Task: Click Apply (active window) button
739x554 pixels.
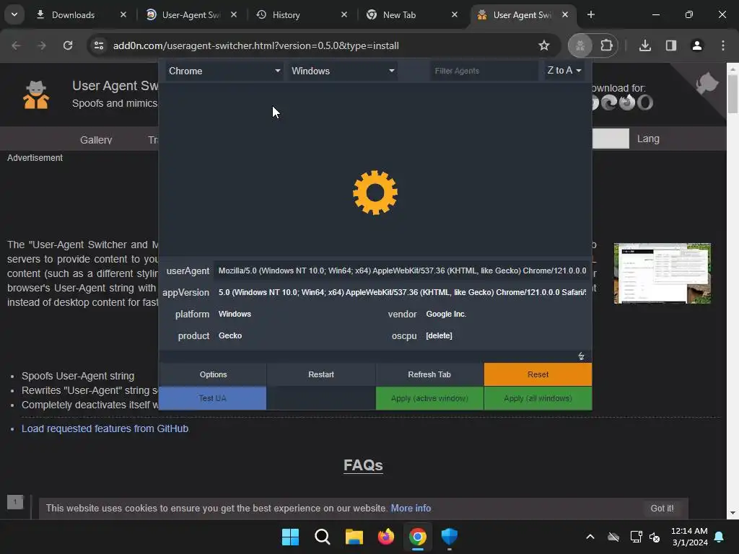Action: (x=429, y=398)
